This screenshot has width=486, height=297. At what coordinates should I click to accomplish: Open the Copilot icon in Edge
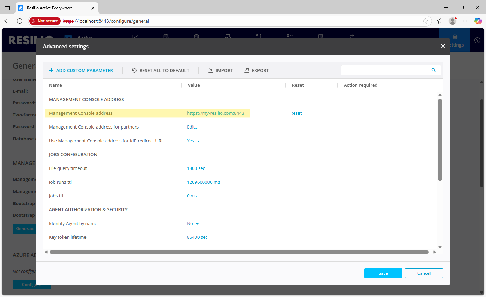[x=478, y=21]
